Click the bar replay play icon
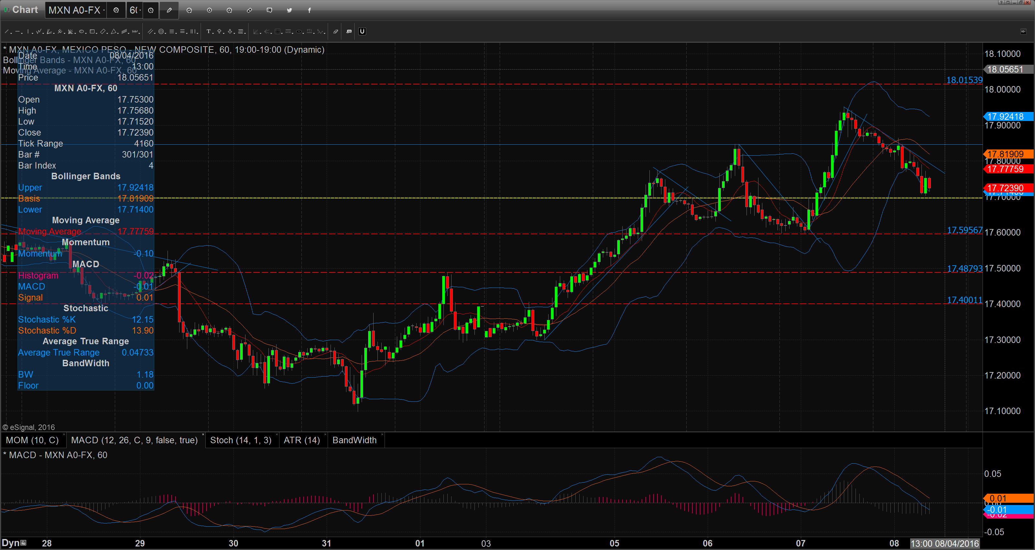This screenshot has width=1035, height=550. (209, 10)
